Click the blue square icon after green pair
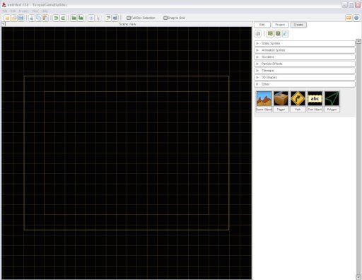The image size is (362, 280). click(x=91, y=18)
